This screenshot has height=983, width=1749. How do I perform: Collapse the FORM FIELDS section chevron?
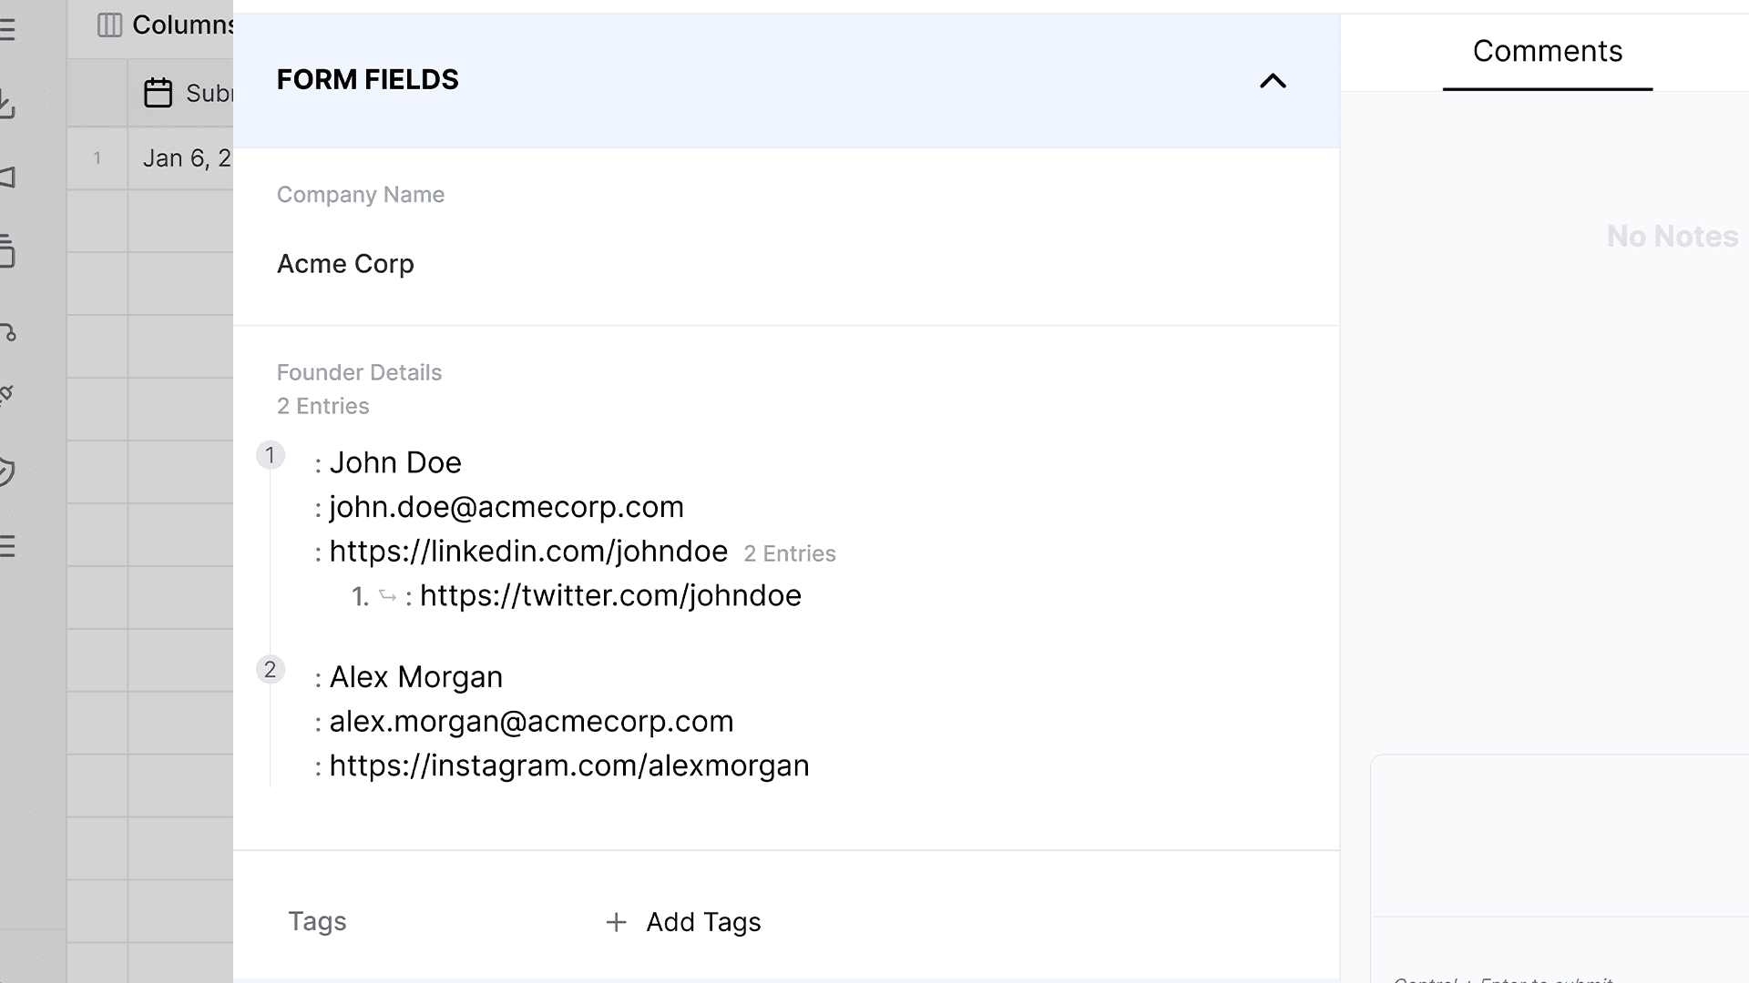[x=1273, y=81]
